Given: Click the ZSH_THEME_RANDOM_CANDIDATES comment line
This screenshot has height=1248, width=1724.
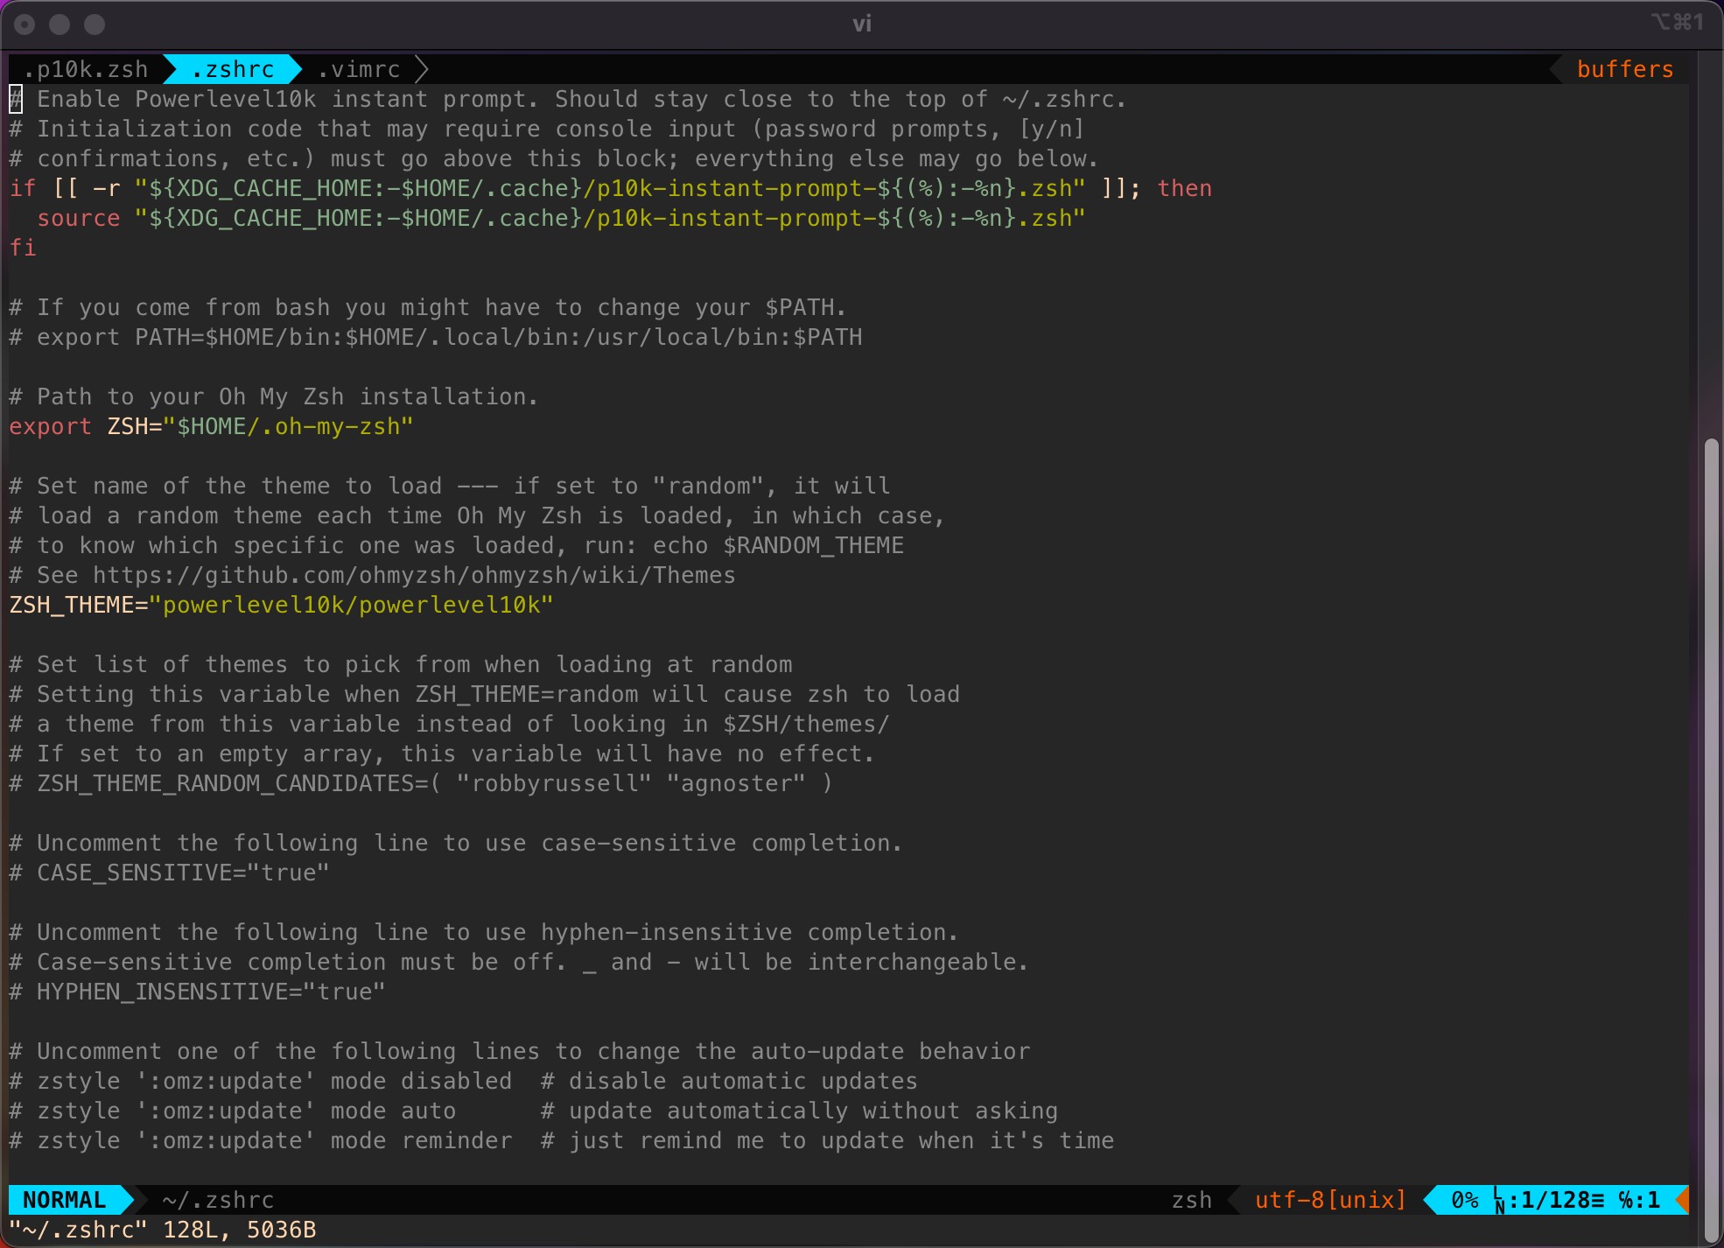Looking at the screenshot, I should 421,783.
